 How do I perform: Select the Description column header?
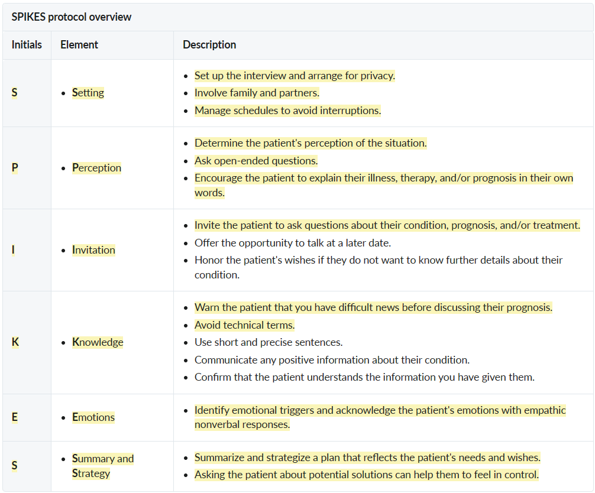tap(209, 45)
